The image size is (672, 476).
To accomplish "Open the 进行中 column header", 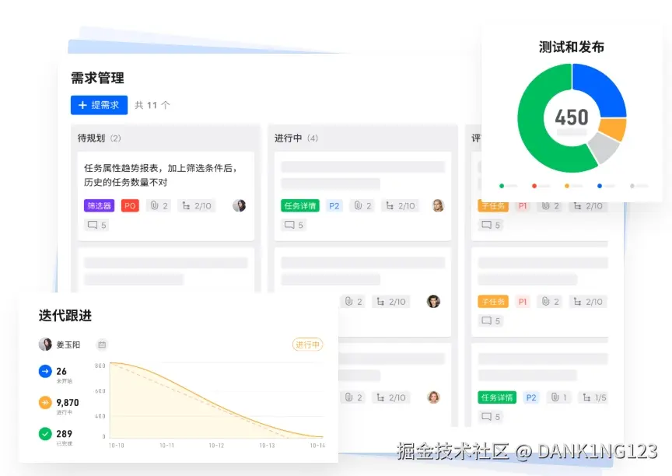I will tap(296, 138).
